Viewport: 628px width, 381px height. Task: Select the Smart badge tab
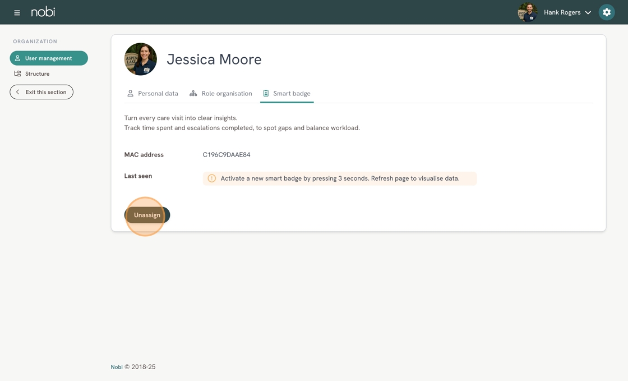pyautogui.click(x=287, y=94)
